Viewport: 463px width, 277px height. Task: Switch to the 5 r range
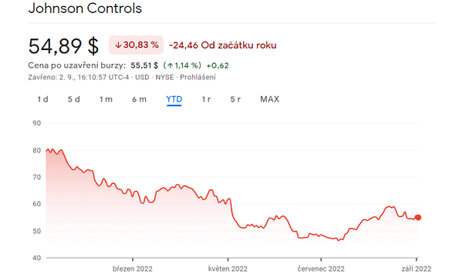(235, 99)
